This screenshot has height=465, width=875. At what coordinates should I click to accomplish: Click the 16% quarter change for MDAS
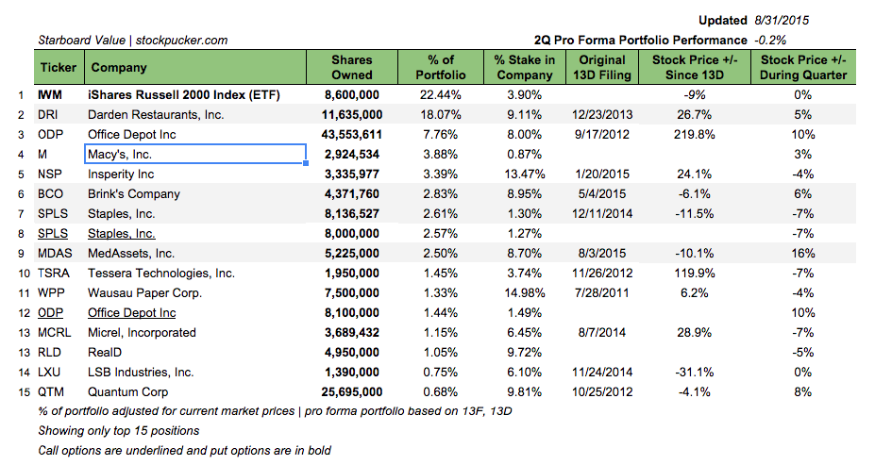pyautogui.click(x=803, y=253)
